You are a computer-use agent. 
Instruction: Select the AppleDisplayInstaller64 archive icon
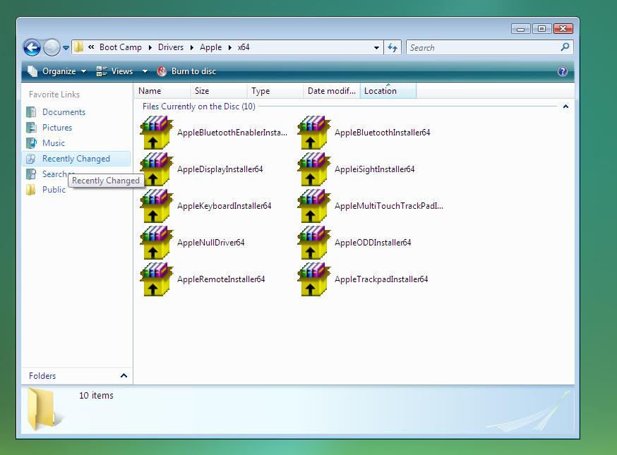(x=156, y=169)
